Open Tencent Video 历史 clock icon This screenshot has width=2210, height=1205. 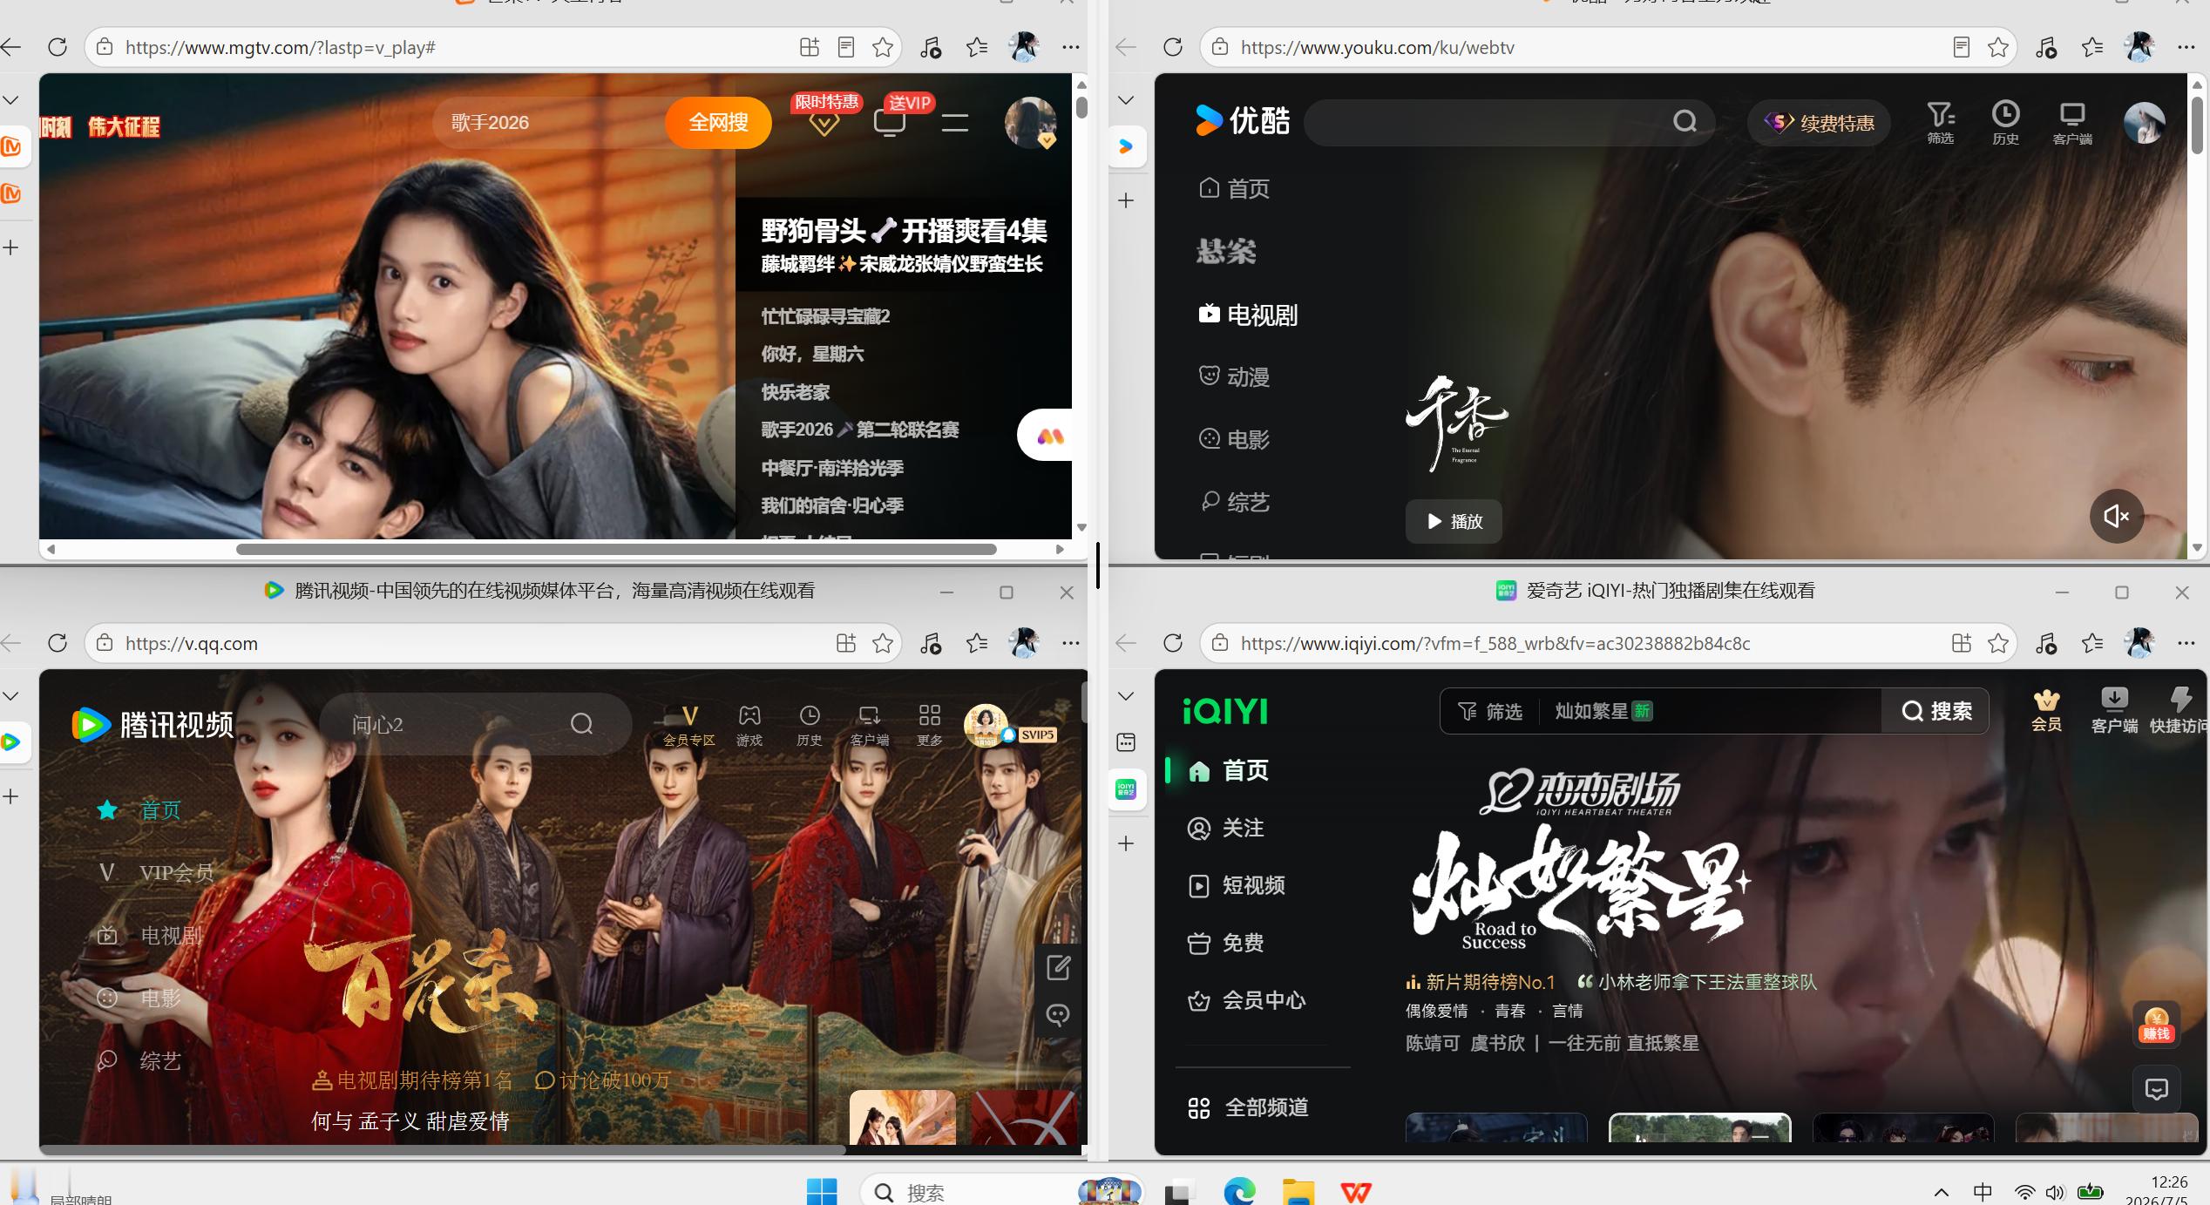pyautogui.click(x=810, y=725)
